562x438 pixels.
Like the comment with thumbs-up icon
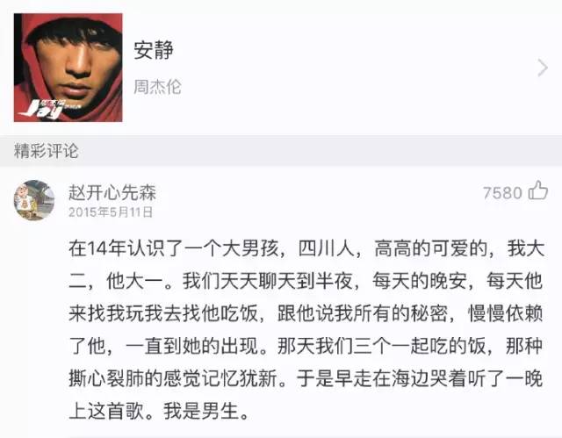538,190
